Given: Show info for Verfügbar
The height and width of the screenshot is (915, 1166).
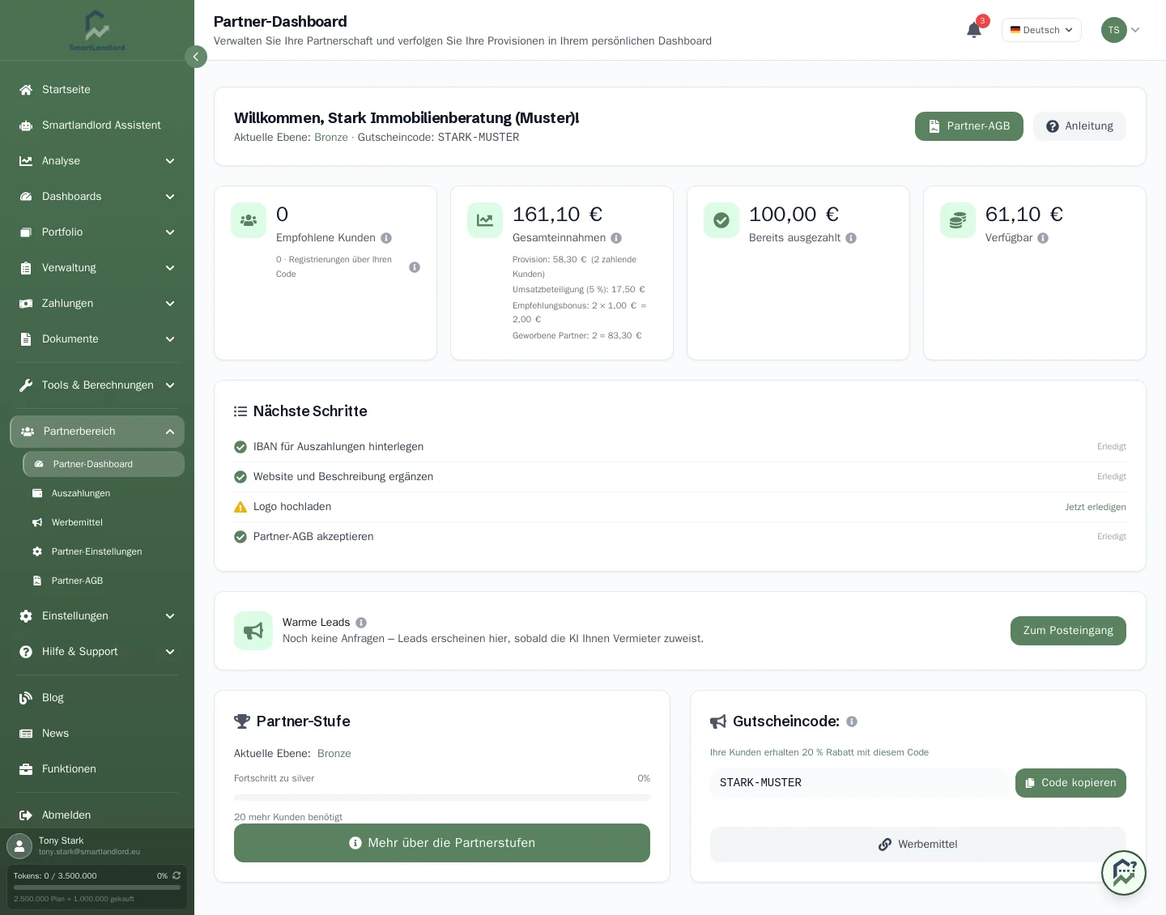Looking at the screenshot, I should point(1043,238).
